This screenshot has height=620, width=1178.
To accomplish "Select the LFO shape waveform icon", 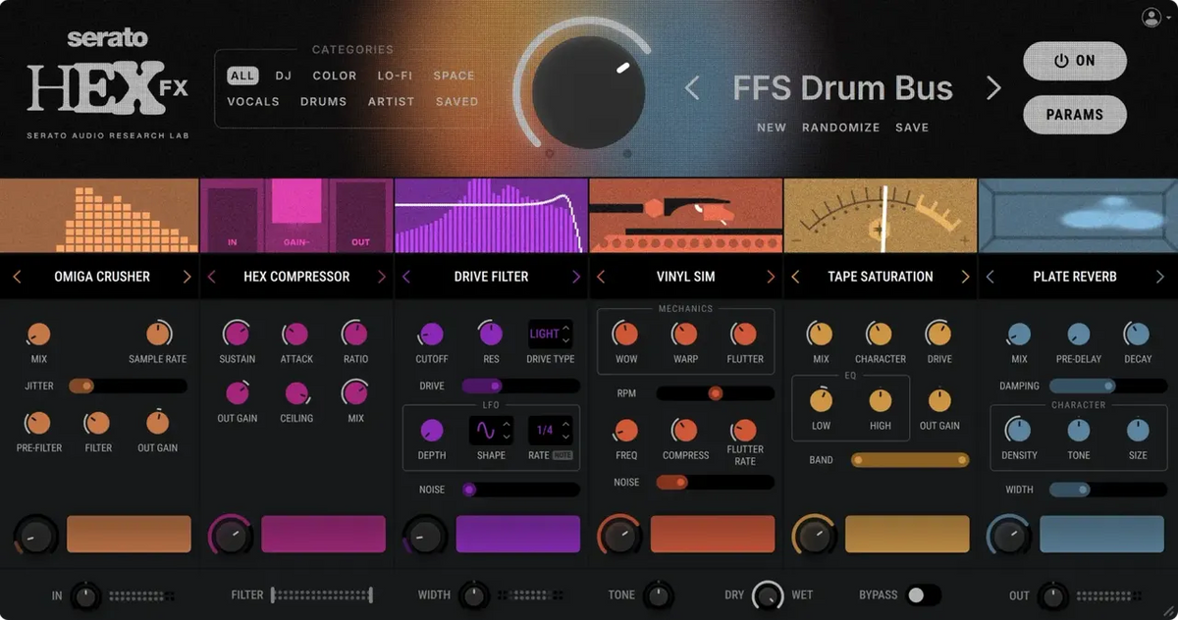I will [x=488, y=431].
